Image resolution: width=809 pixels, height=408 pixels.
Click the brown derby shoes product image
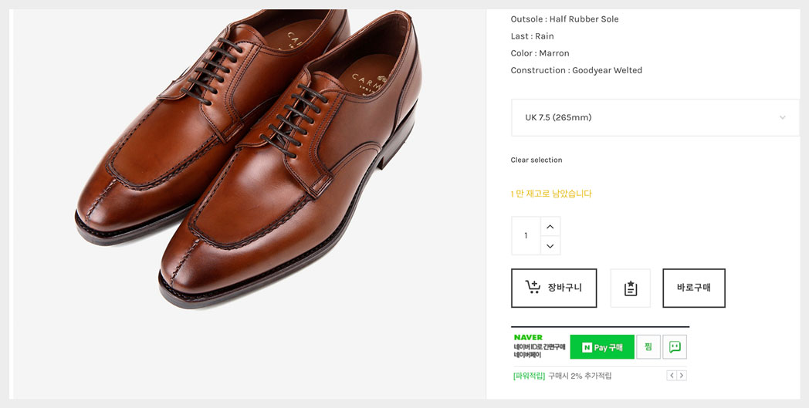point(249,158)
